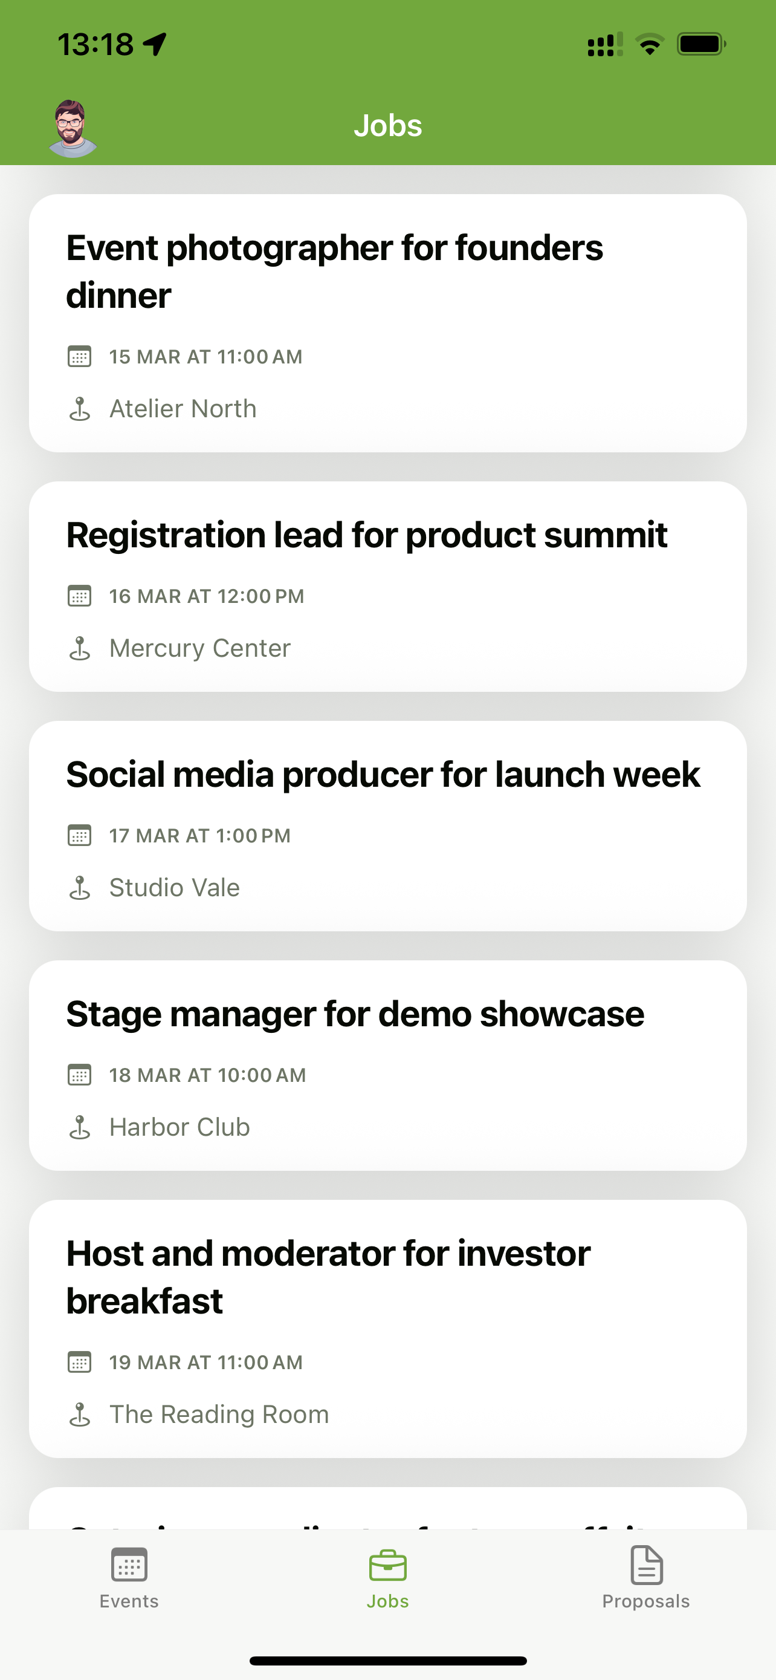Open the user profile avatar
The image size is (776, 1680).
(73, 128)
